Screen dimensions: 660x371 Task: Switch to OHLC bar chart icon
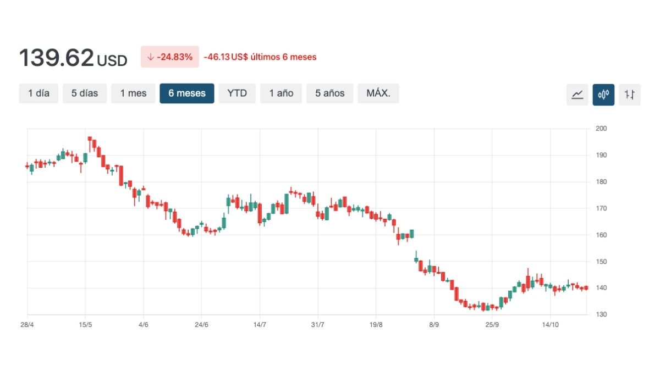[630, 95]
